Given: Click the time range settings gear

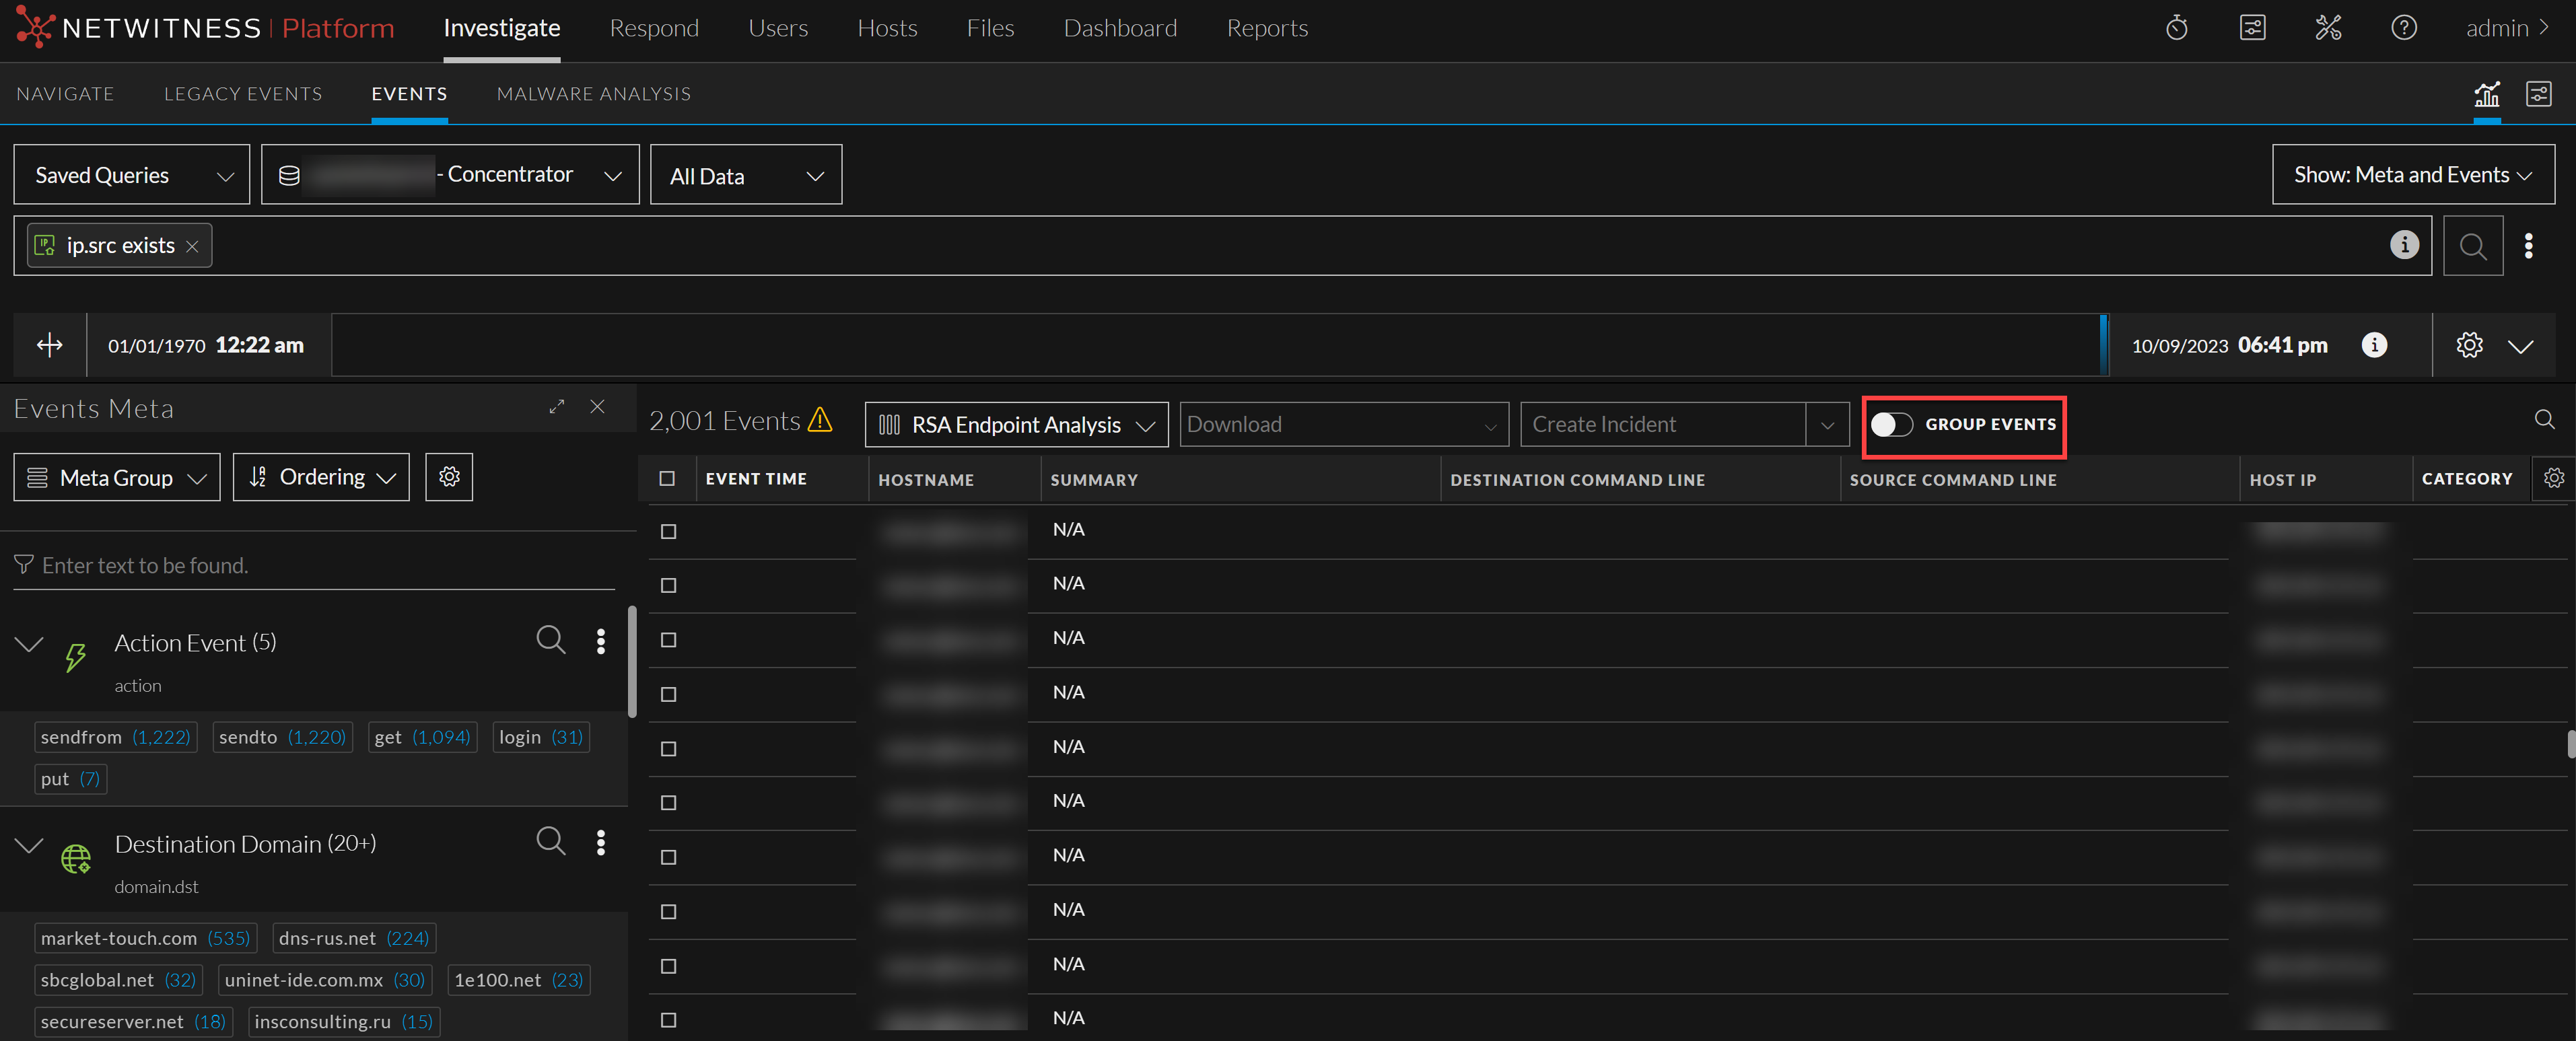Looking at the screenshot, I should coord(2469,345).
